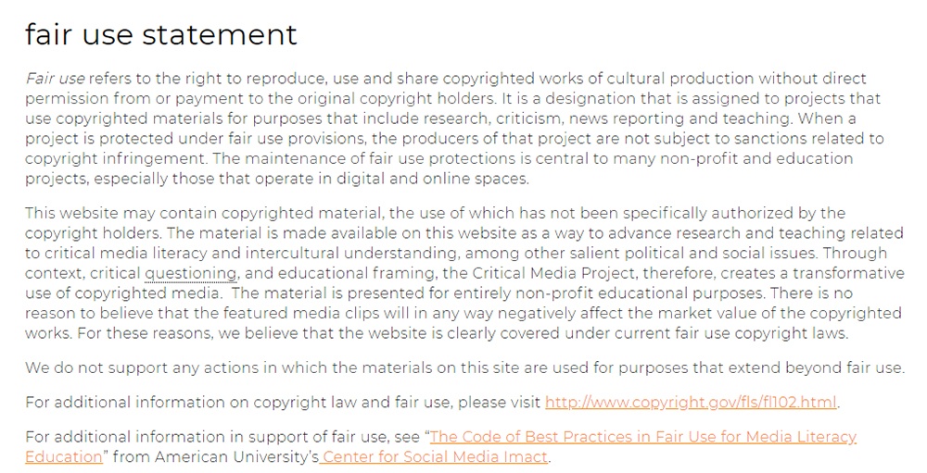This screenshot has width=927, height=473.
Task: Click paragraph starting This website may contain
Action: tap(464, 273)
